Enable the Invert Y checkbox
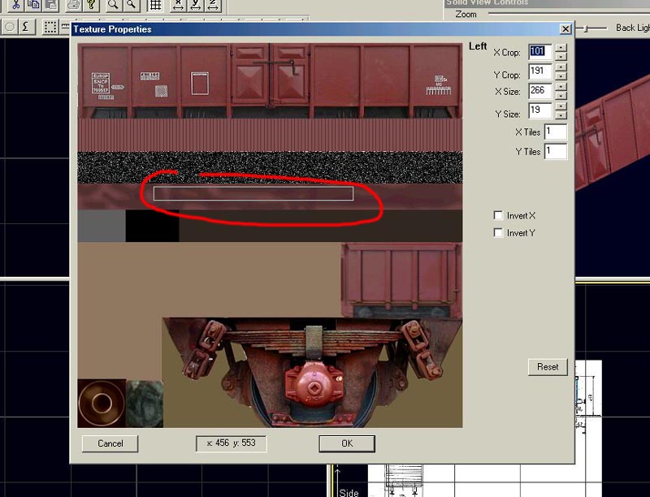The width and height of the screenshot is (650, 497). 498,233
